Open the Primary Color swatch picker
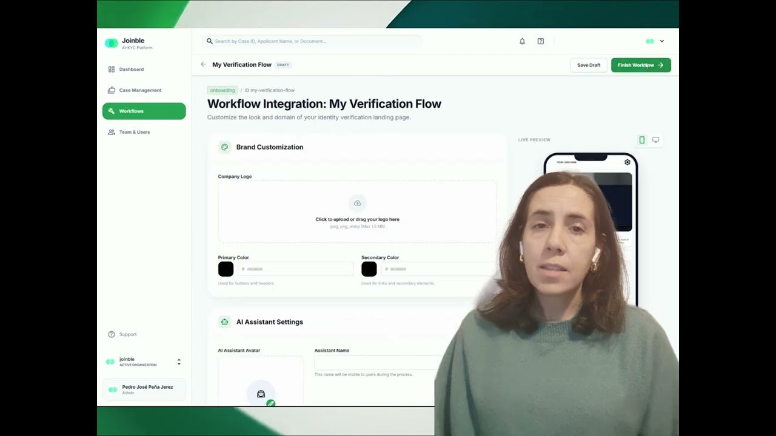This screenshot has width=776, height=436. pos(226,269)
